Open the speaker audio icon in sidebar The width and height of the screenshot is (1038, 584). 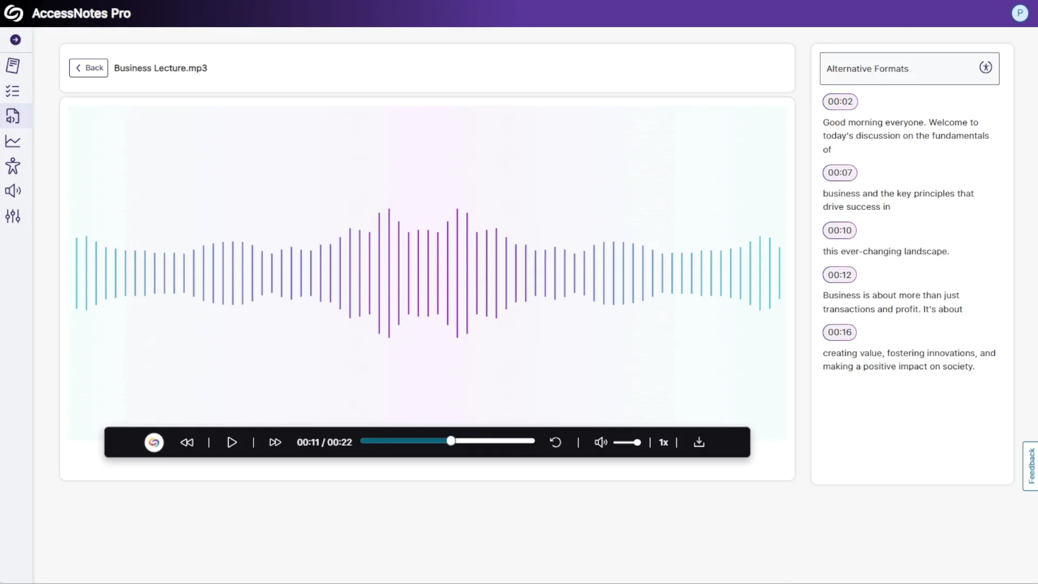pos(13,191)
